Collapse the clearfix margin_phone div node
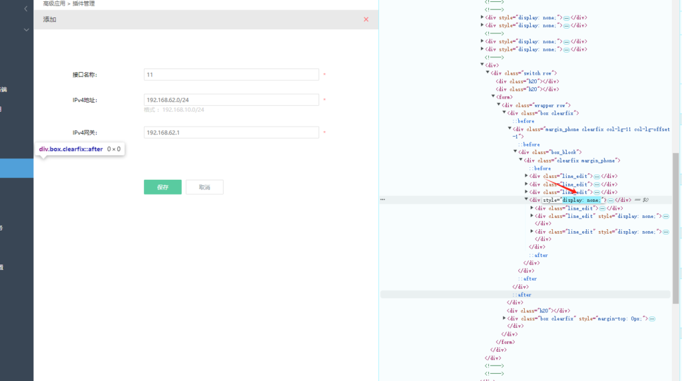The width and height of the screenshot is (682, 381). pos(521,160)
